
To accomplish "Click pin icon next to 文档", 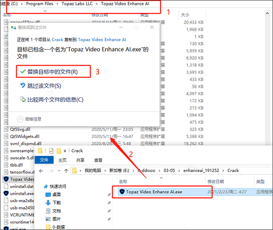I will (109, 211).
